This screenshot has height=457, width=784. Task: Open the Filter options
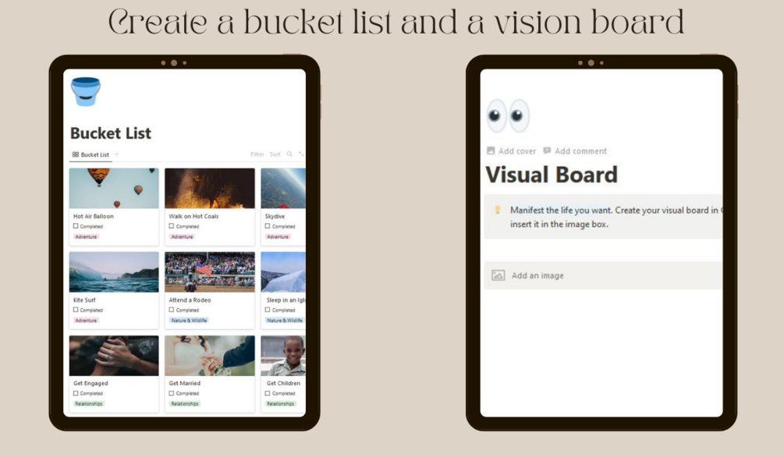[257, 154]
